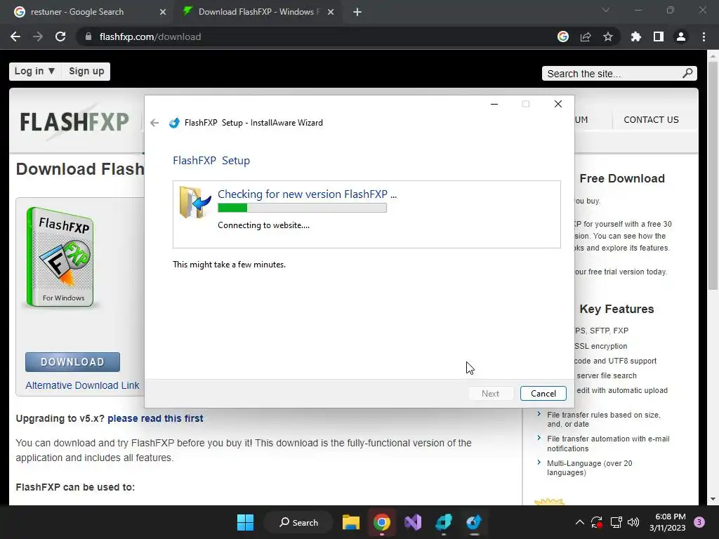Open the taskbar Search box
The width and height of the screenshot is (719, 539).
[298, 522]
